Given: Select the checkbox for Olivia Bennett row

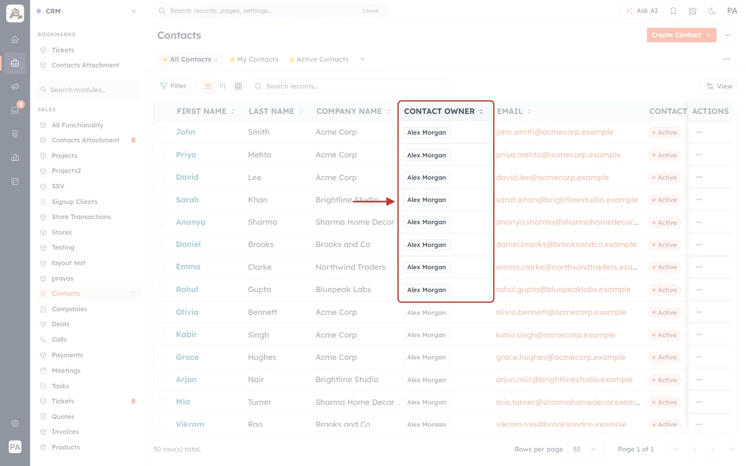Looking at the screenshot, I should click(162, 312).
